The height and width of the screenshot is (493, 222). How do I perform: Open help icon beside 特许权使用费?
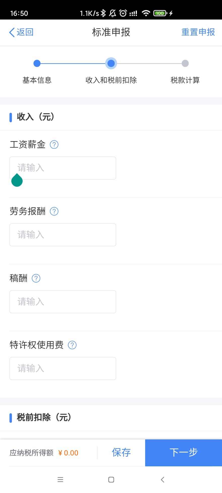pyautogui.click(x=72, y=345)
